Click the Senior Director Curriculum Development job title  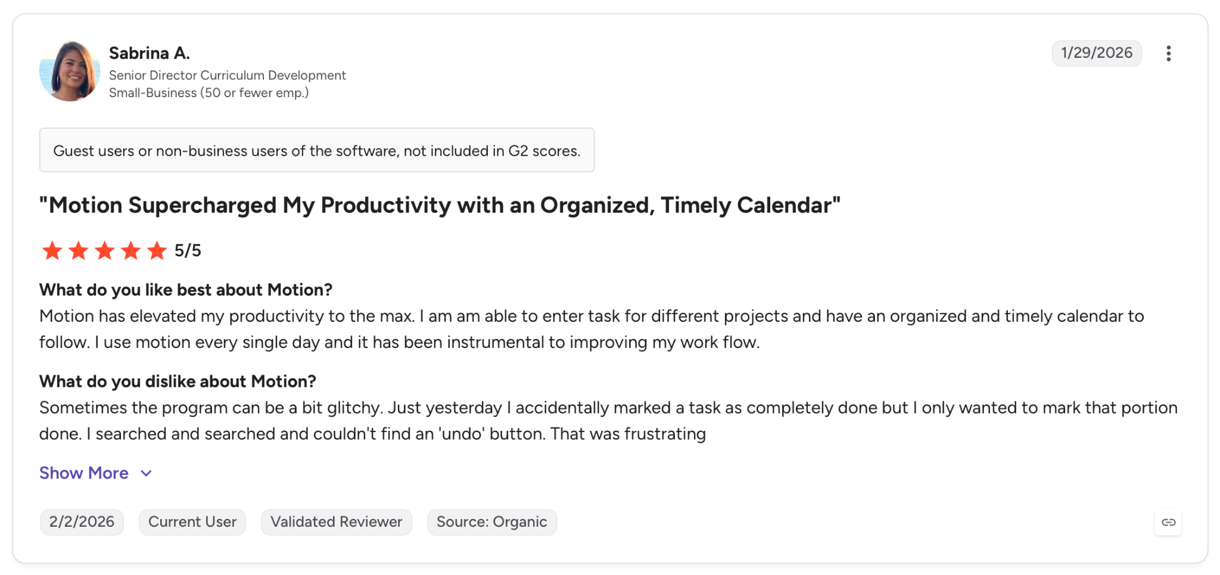pos(228,76)
